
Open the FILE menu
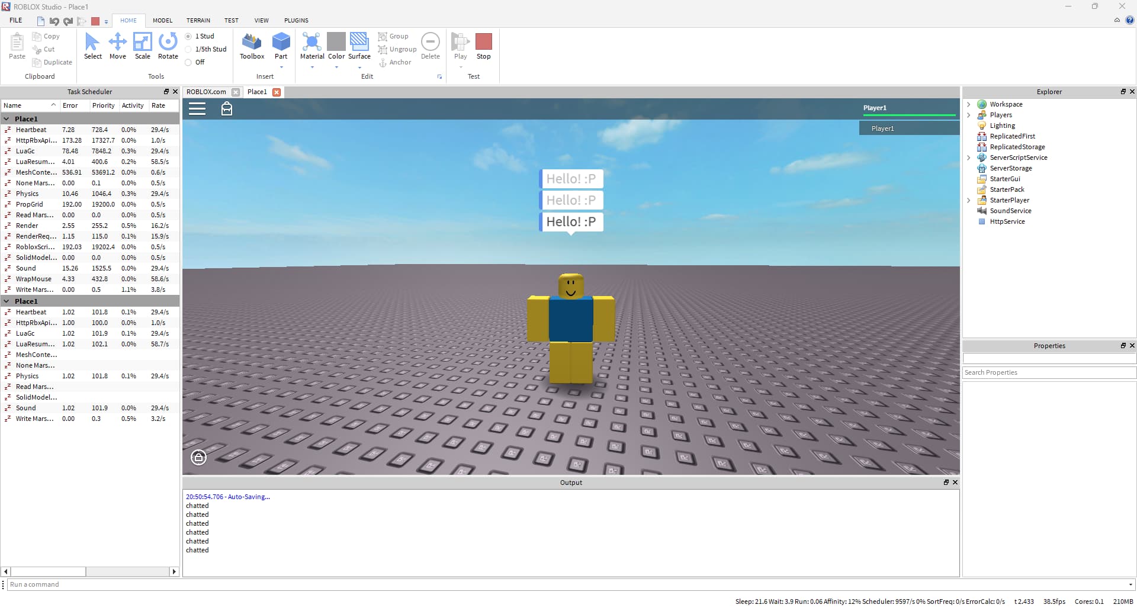coord(16,20)
